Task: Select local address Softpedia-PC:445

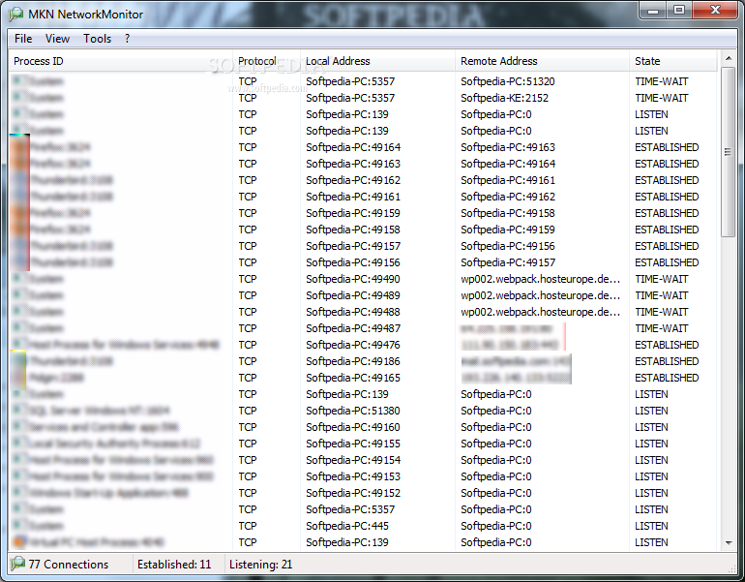Action: pos(347,526)
